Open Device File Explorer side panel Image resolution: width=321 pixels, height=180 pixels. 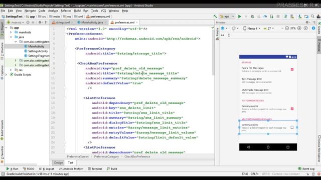coord(319,148)
